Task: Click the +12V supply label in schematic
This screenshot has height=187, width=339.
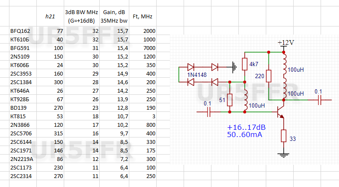Action: click(286, 43)
